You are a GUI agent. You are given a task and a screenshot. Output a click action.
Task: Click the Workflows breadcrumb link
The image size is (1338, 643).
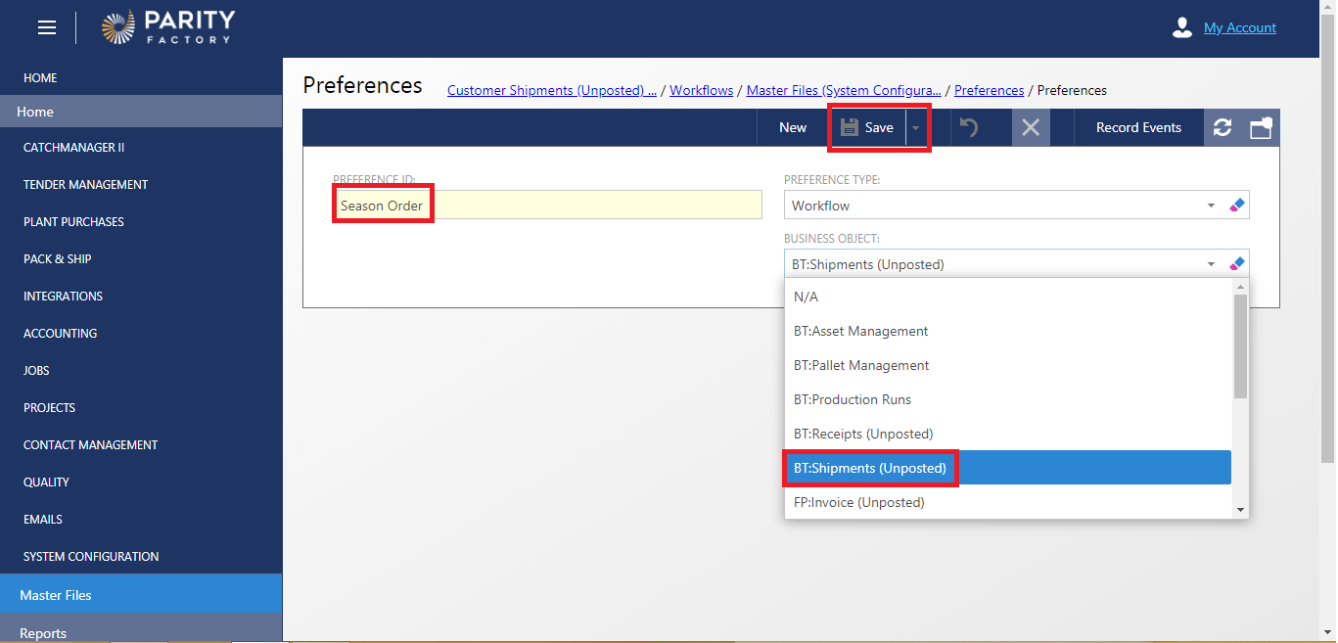[701, 90]
